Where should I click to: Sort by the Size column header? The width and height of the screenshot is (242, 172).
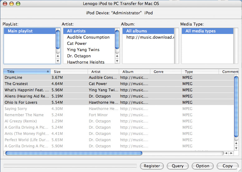click(x=69, y=72)
